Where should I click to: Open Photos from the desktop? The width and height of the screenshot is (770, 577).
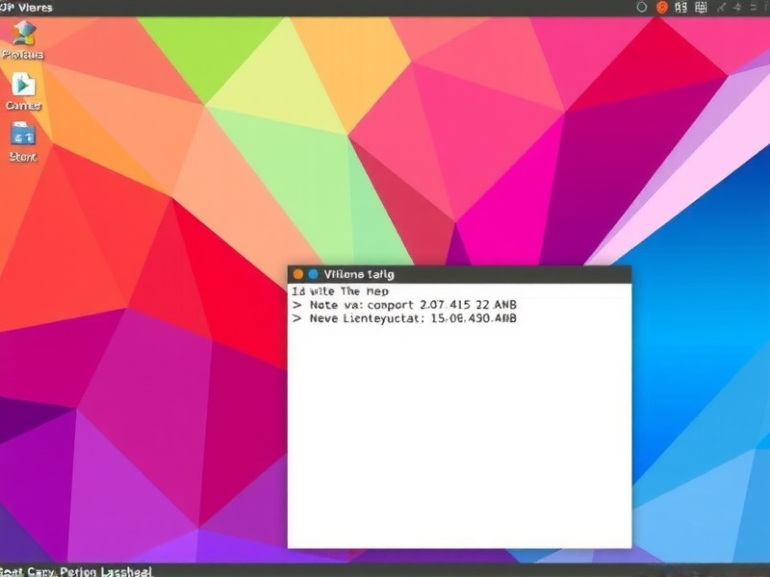click(x=21, y=38)
